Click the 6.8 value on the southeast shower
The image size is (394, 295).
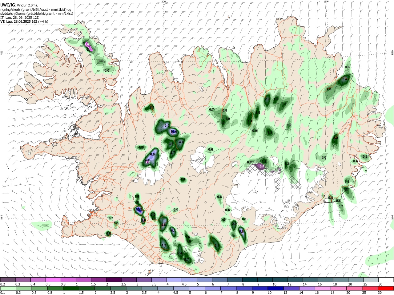point(241,231)
